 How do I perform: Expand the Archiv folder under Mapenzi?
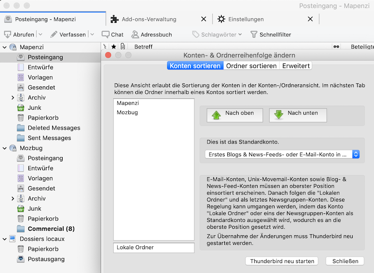[13, 98]
